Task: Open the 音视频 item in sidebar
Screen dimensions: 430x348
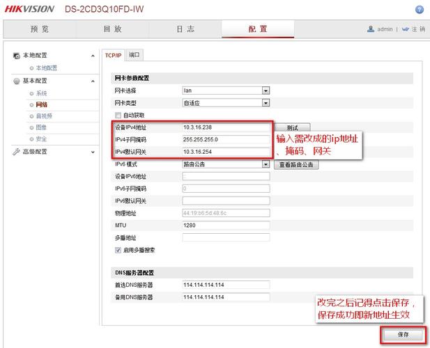Action: pos(44,116)
